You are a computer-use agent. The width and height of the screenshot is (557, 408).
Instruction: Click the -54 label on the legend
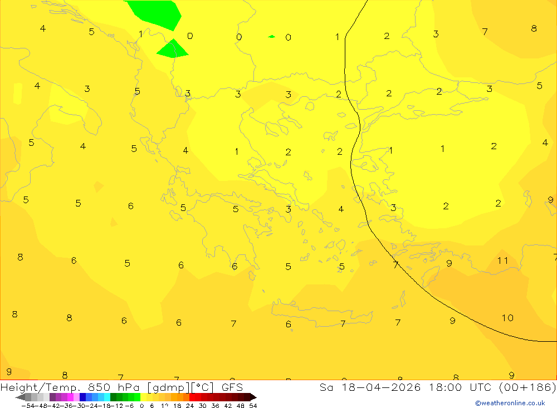point(27,406)
